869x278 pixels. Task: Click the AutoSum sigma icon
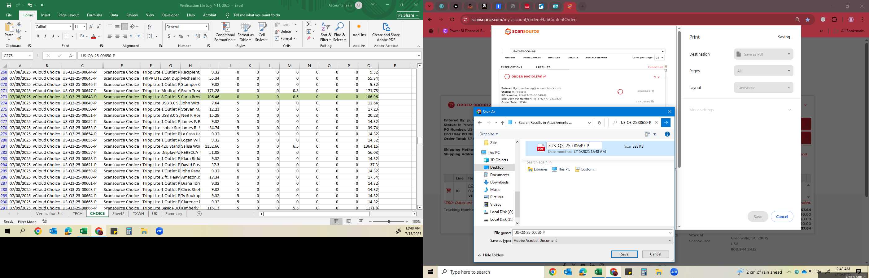pyautogui.click(x=309, y=24)
